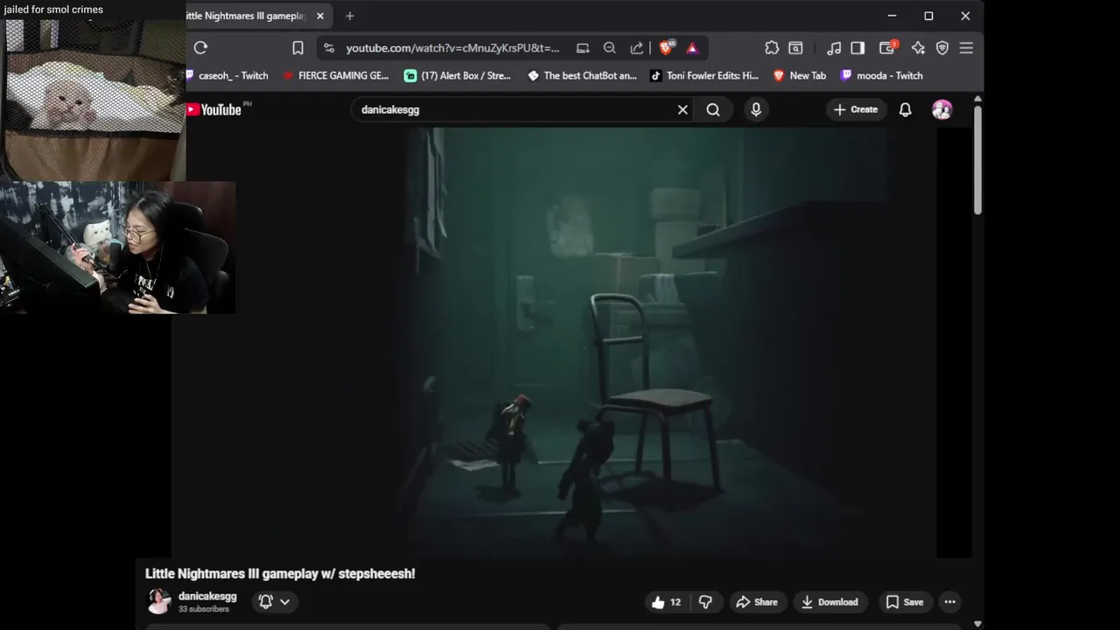
Task: Open (17) Alert Box / Stre... bookmark
Action: pos(458,76)
